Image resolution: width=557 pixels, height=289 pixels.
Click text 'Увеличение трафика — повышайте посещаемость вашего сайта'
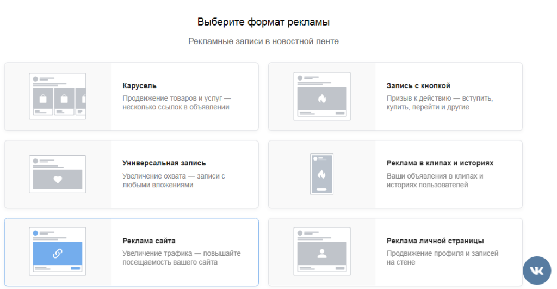(x=182, y=258)
